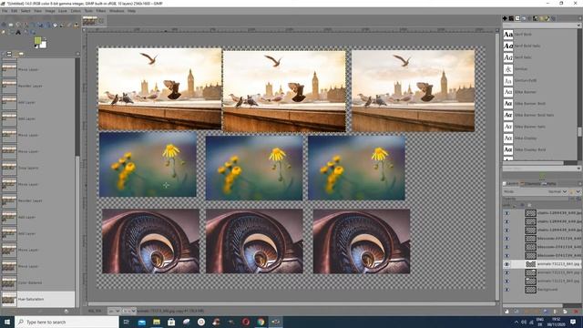Open the blend mode group switcher

[x=575, y=191]
